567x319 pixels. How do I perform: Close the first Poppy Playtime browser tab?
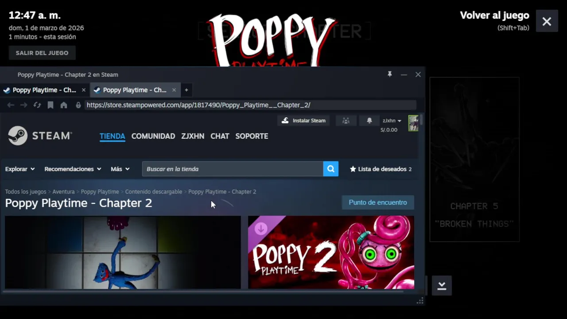pyautogui.click(x=84, y=90)
